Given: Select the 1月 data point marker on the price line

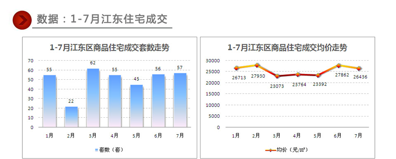Looking at the screenshot, I should click(236, 68).
